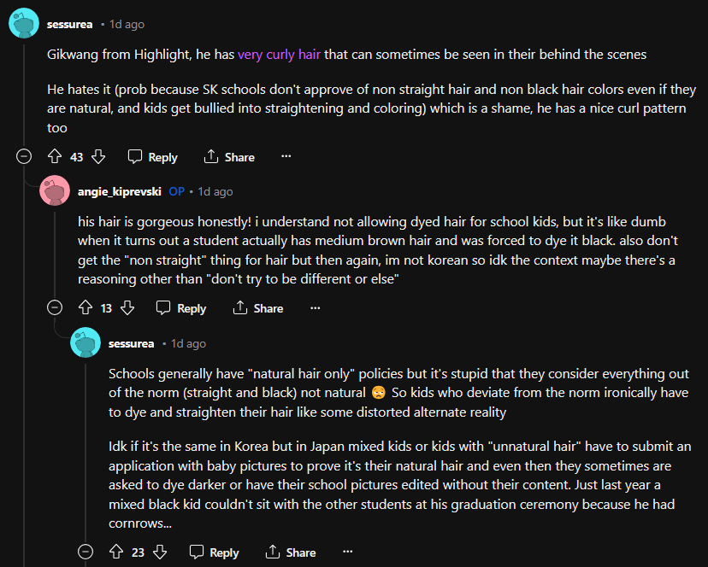Open more options on top comment
This screenshot has height=567, width=708.
286,157
